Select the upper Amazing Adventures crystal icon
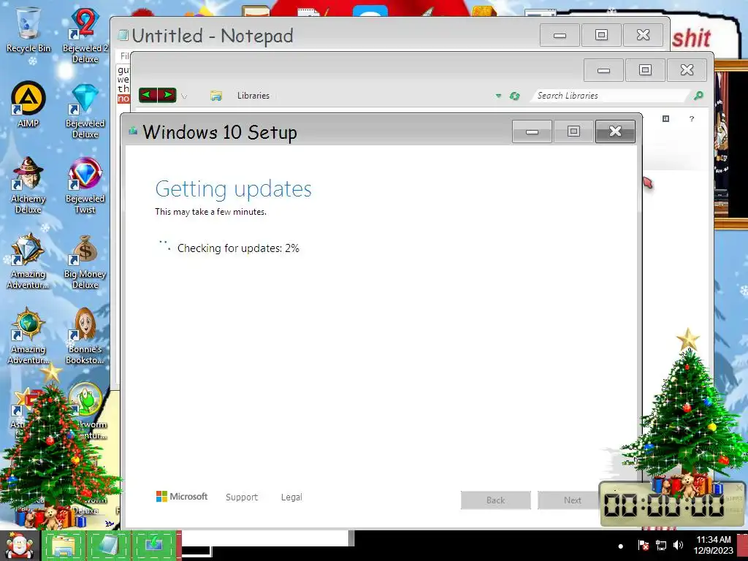This screenshot has width=748, height=561. coord(28,262)
